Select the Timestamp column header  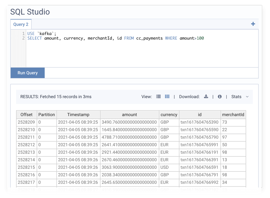click(x=78, y=114)
